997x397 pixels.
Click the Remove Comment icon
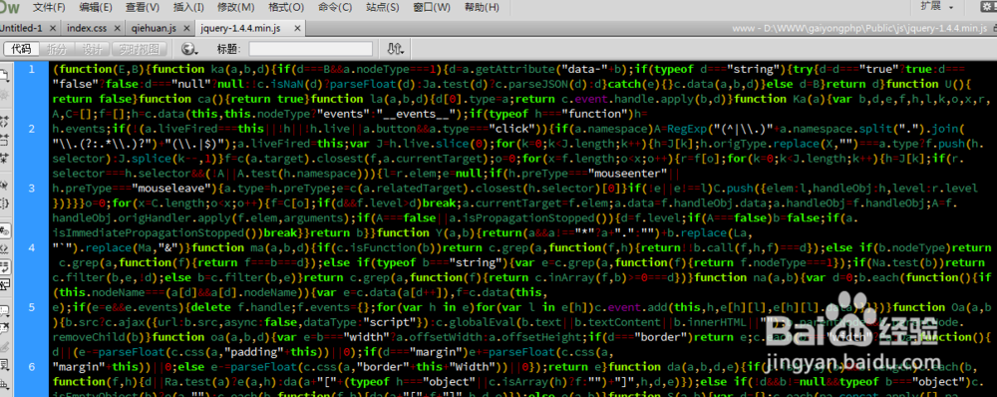pos(4,328)
